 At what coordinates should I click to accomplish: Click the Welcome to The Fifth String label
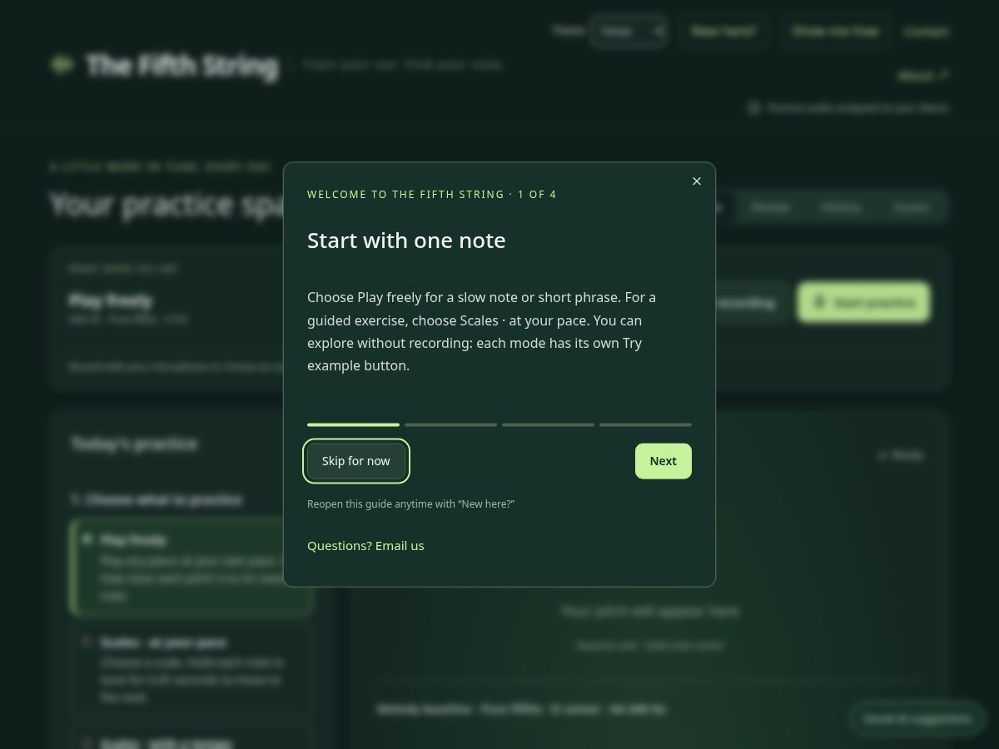(x=432, y=195)
